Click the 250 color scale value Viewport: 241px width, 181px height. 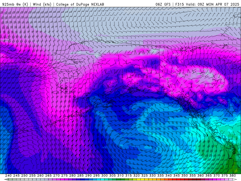click(24, 176)
